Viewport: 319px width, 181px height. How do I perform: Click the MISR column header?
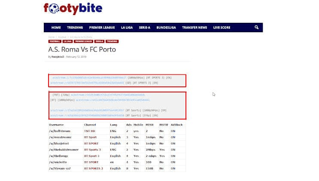[x=149, y=125]
